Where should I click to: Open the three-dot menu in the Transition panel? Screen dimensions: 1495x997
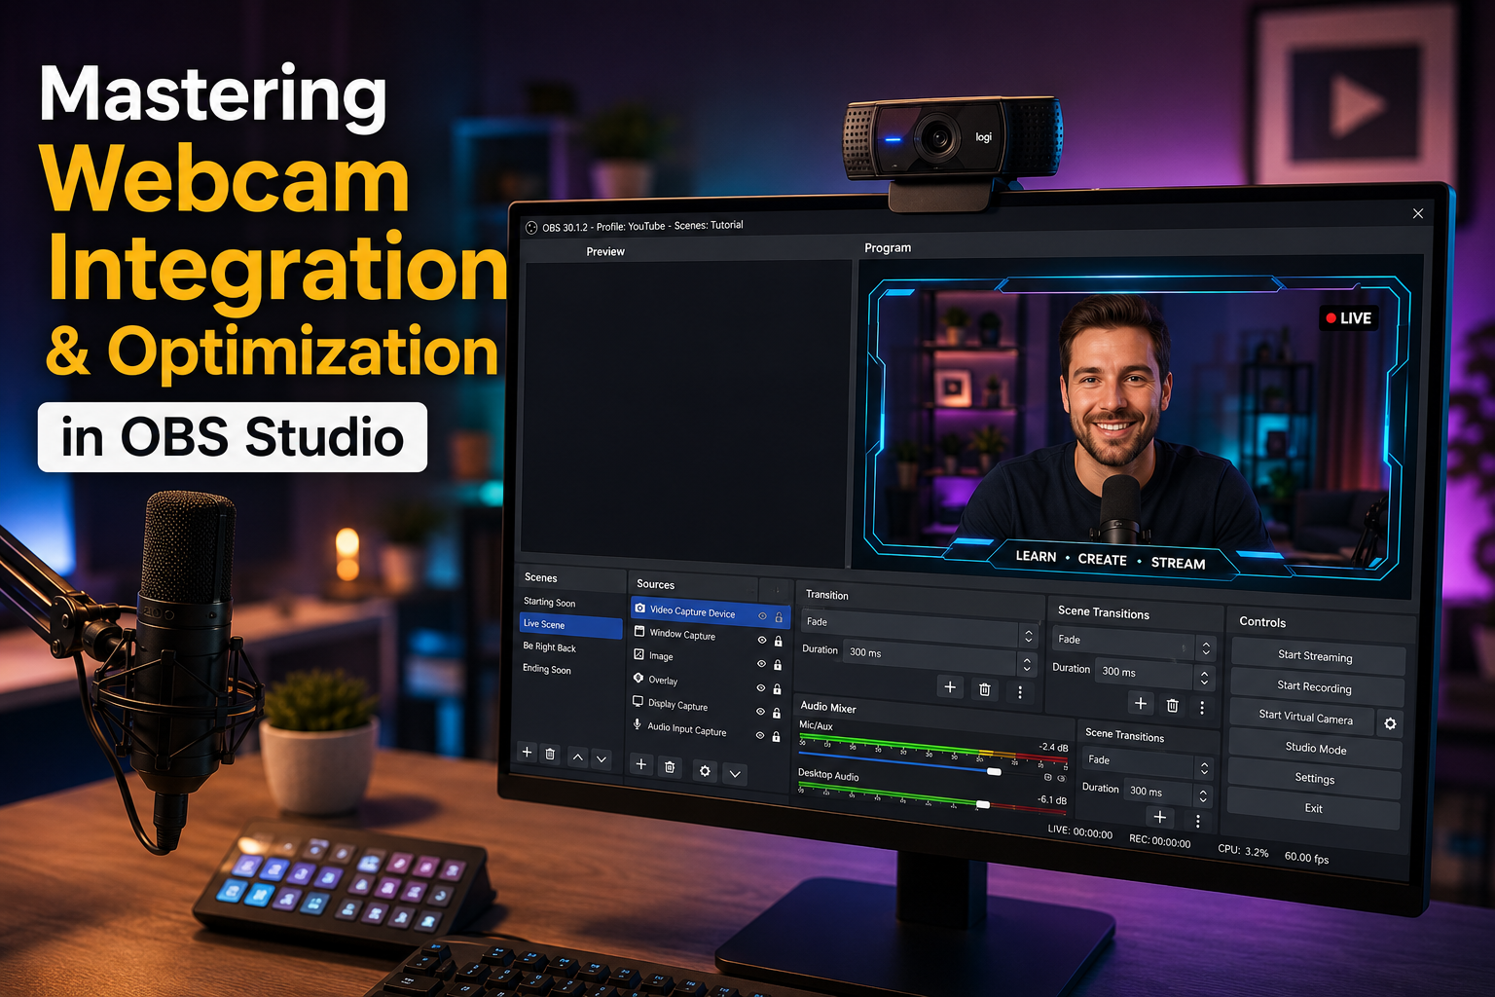[x=1019, y=691]
